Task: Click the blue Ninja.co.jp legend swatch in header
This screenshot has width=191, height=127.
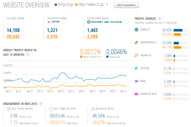Action: (x=56, y=5)
